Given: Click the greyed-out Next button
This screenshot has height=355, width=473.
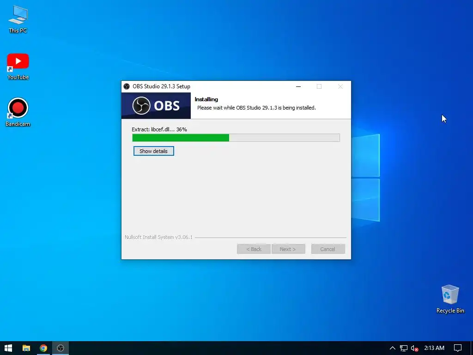Looking at the screenshot, I should [288, 249].
